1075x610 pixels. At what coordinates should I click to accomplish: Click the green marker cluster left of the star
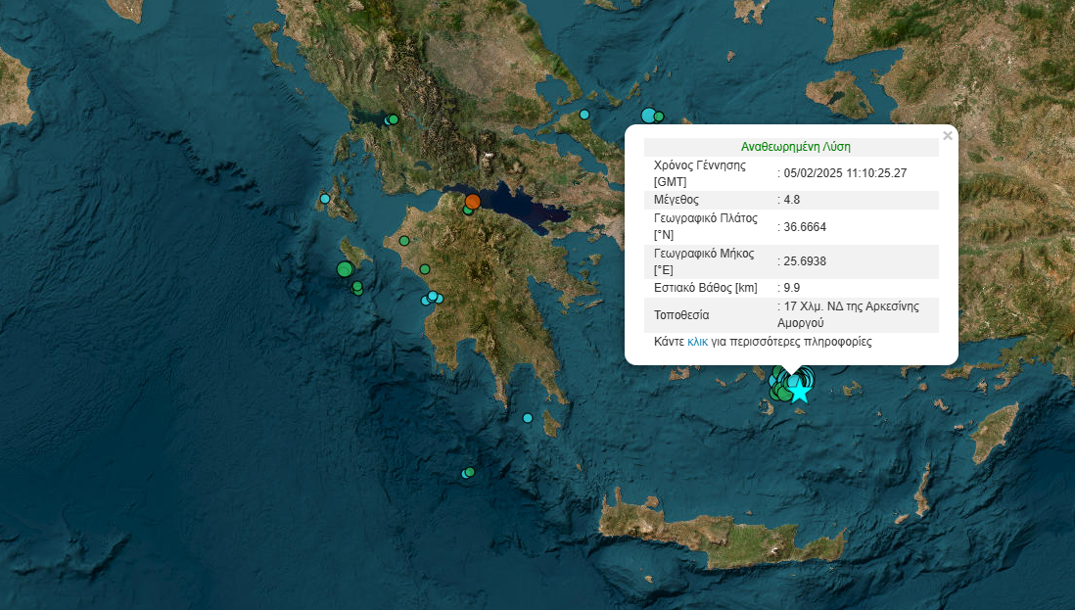782,391
